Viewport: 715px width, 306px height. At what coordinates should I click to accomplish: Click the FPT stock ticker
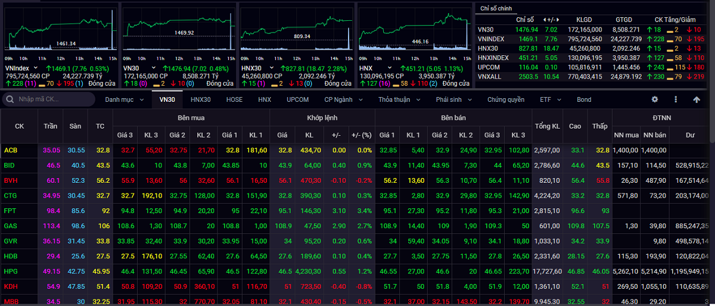point(10,210)
